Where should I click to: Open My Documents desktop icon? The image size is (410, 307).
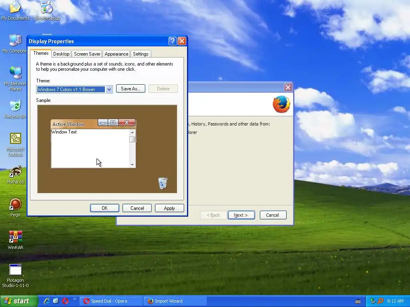tap(15, 10)
